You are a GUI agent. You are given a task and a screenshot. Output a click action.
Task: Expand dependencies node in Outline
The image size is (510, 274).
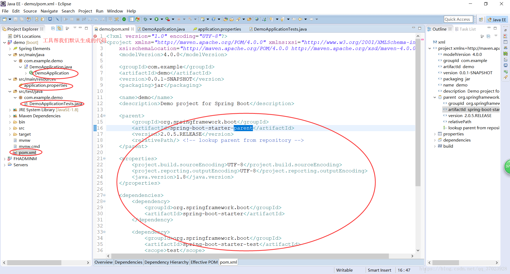[435, 140]
